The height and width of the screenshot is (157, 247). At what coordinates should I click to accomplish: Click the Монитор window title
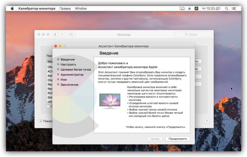click(124, 34)
